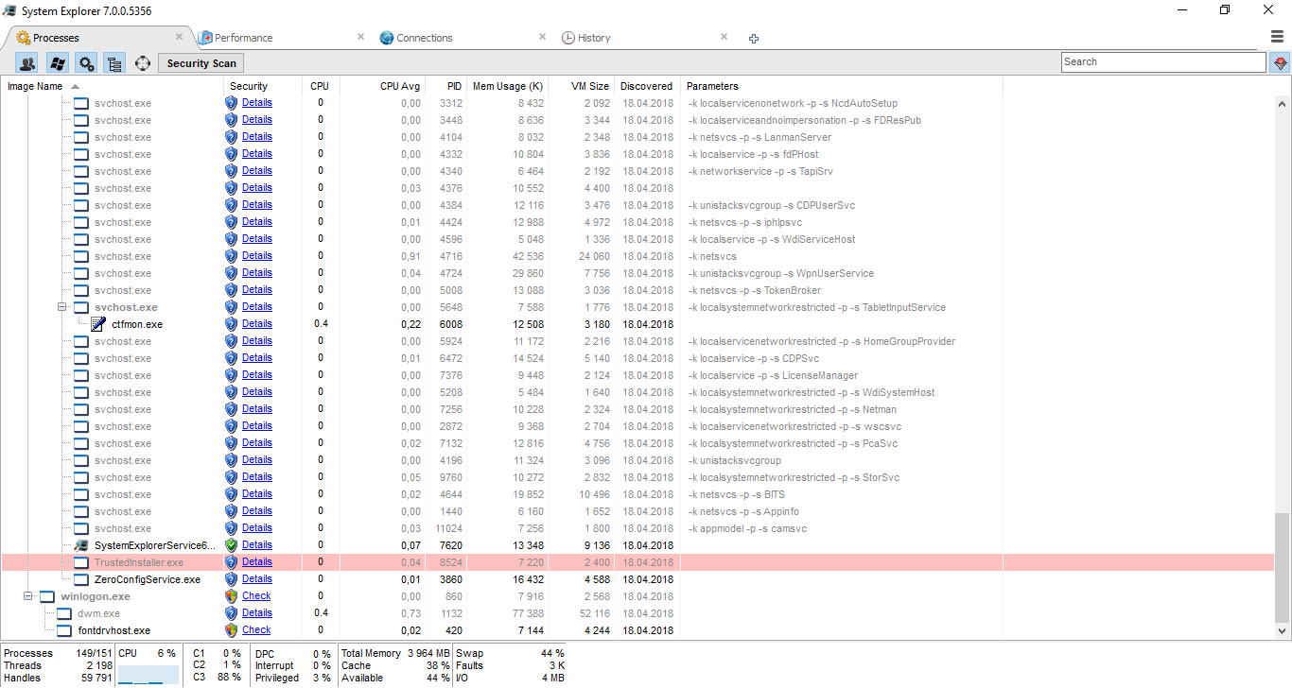This screenshot has height=688, width=1292.
Task: Switch to the History tab
Action: [594, 38]
